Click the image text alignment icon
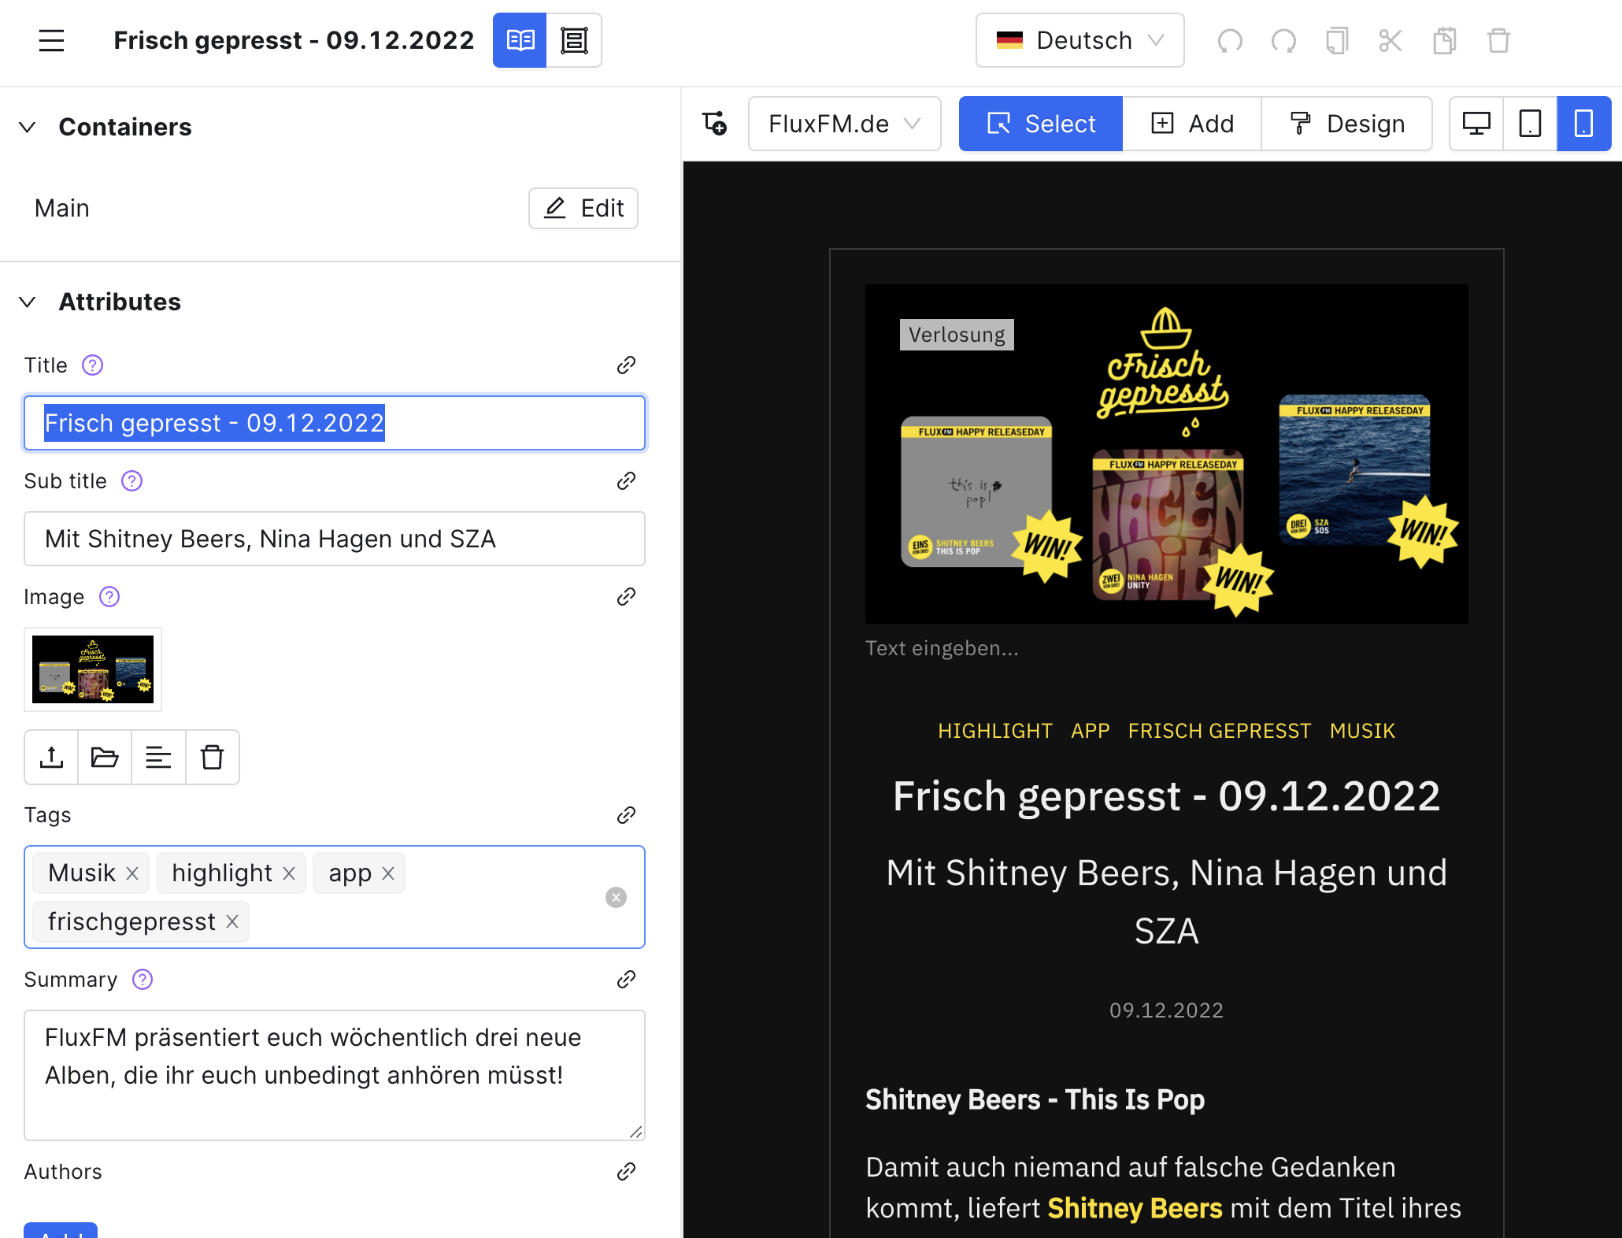1622x1238 pixels. [158, 758]
